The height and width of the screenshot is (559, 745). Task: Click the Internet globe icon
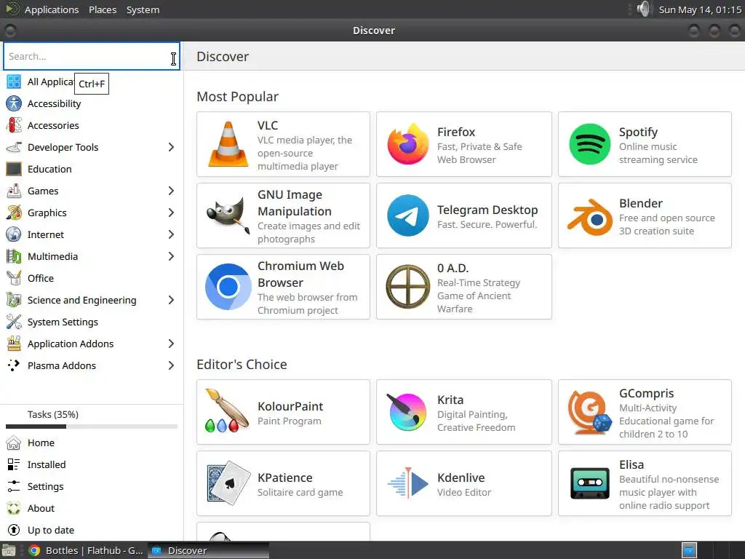coord(14,235)
